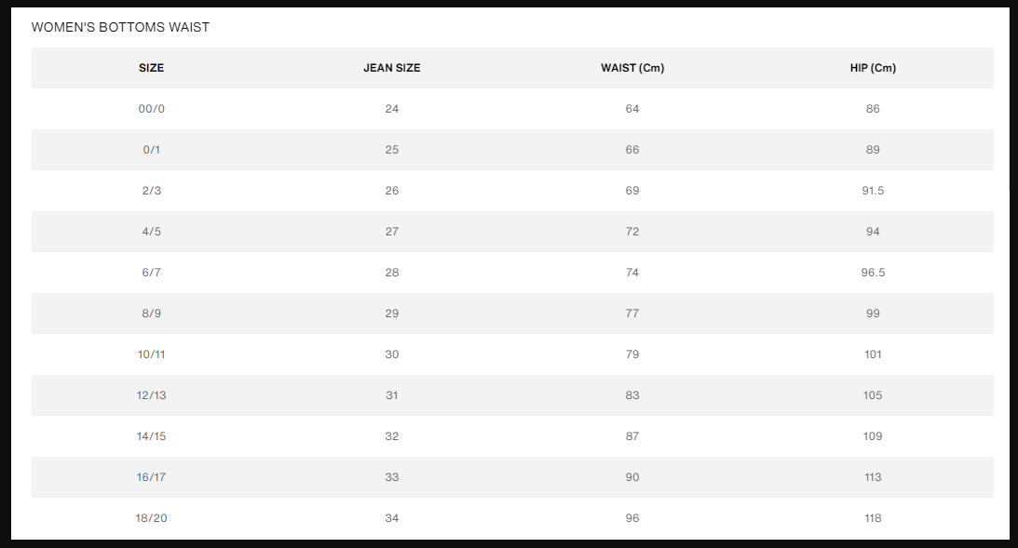Click the WAIST (Cm) column header

632,68
